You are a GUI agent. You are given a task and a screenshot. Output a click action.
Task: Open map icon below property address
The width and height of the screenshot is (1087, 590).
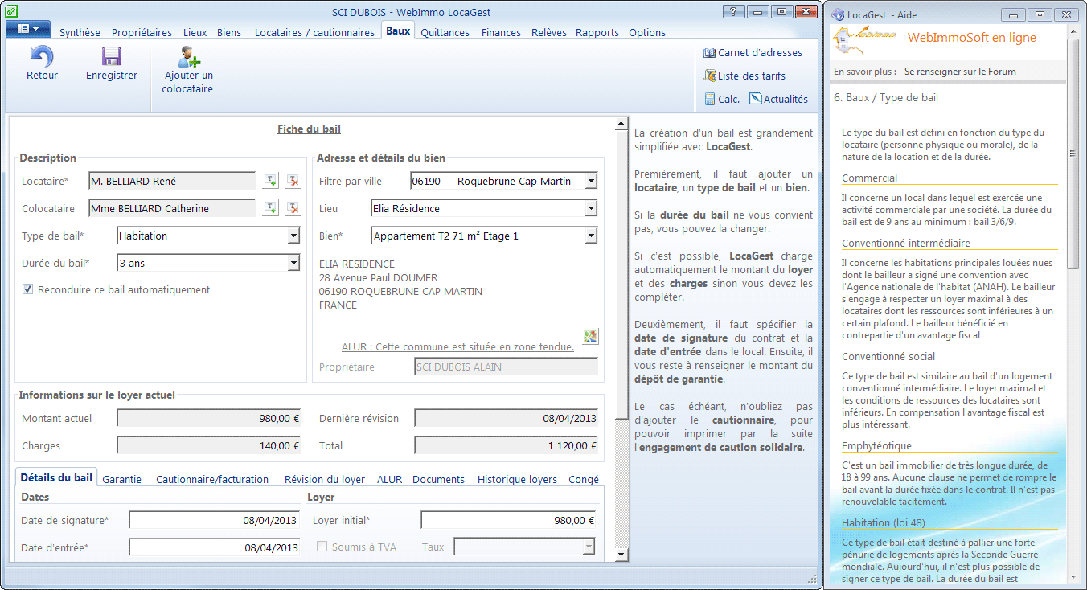point(590,336)
